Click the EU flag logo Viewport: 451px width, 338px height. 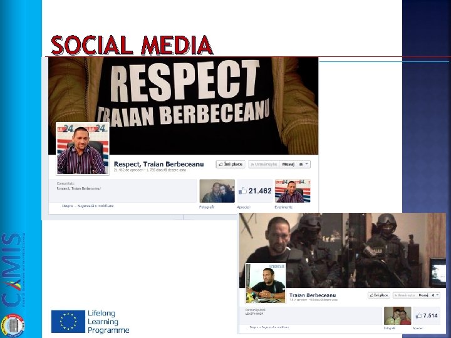click(68, 321)
